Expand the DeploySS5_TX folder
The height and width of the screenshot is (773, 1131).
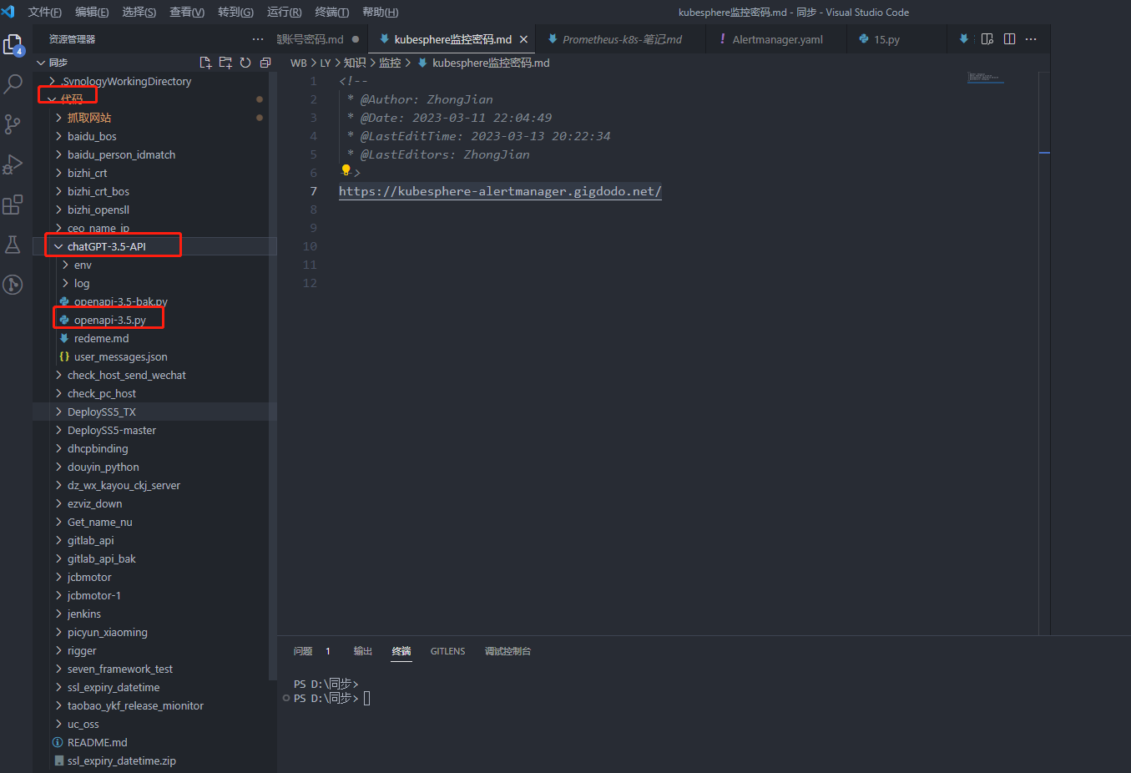[x=58, y=412]
